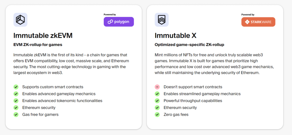This screenshot has height=135, width=292.
Task: Click checkmark next to Supports custom smart contracts
Action: pos(16,87)
